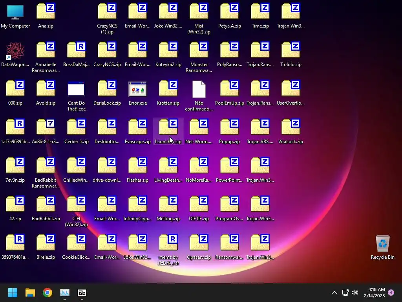The width and height of the screenshot is (402, 302).
Task: Select the DeriaLock.zip archive icon
Action: point(107,88)
